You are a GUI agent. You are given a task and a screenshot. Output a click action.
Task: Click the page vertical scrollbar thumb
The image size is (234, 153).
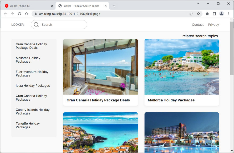(232, 48)
